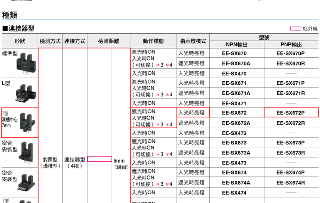Click the EE-SX672 model number

tap(234, 113)
